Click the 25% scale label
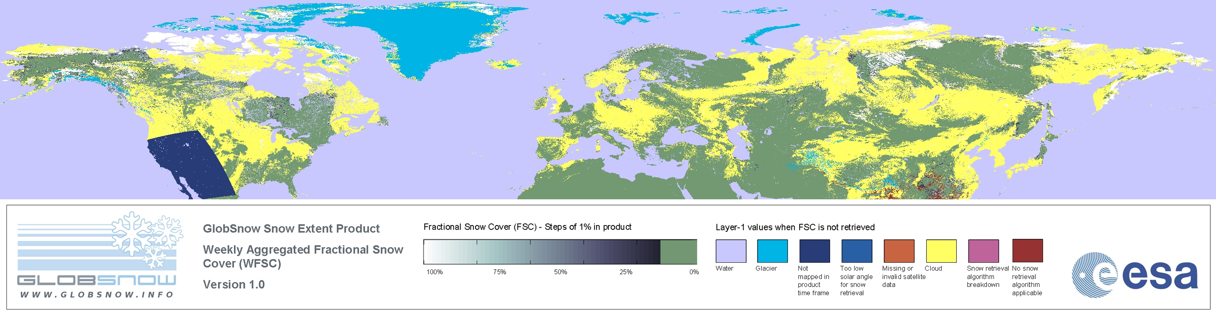The image size is (1216, 315). [x=626, y=272]
